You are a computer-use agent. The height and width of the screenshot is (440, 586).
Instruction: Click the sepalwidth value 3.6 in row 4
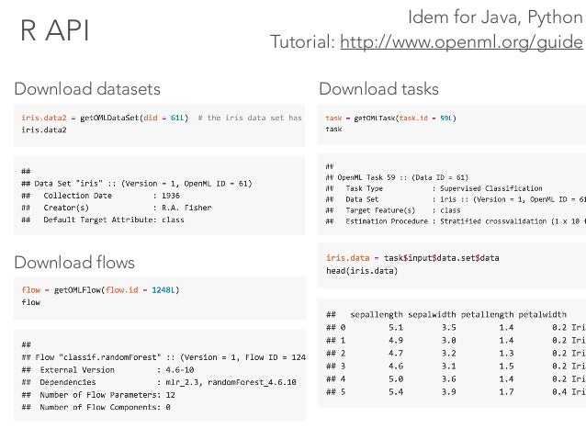click(449, 379)
